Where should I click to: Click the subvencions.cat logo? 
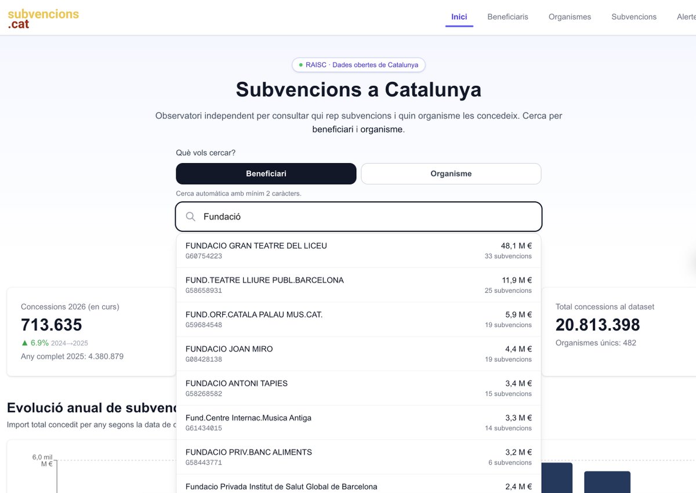[43, 19]
